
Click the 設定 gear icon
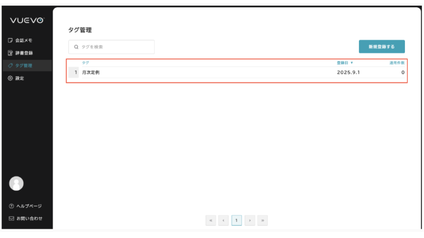10,78
